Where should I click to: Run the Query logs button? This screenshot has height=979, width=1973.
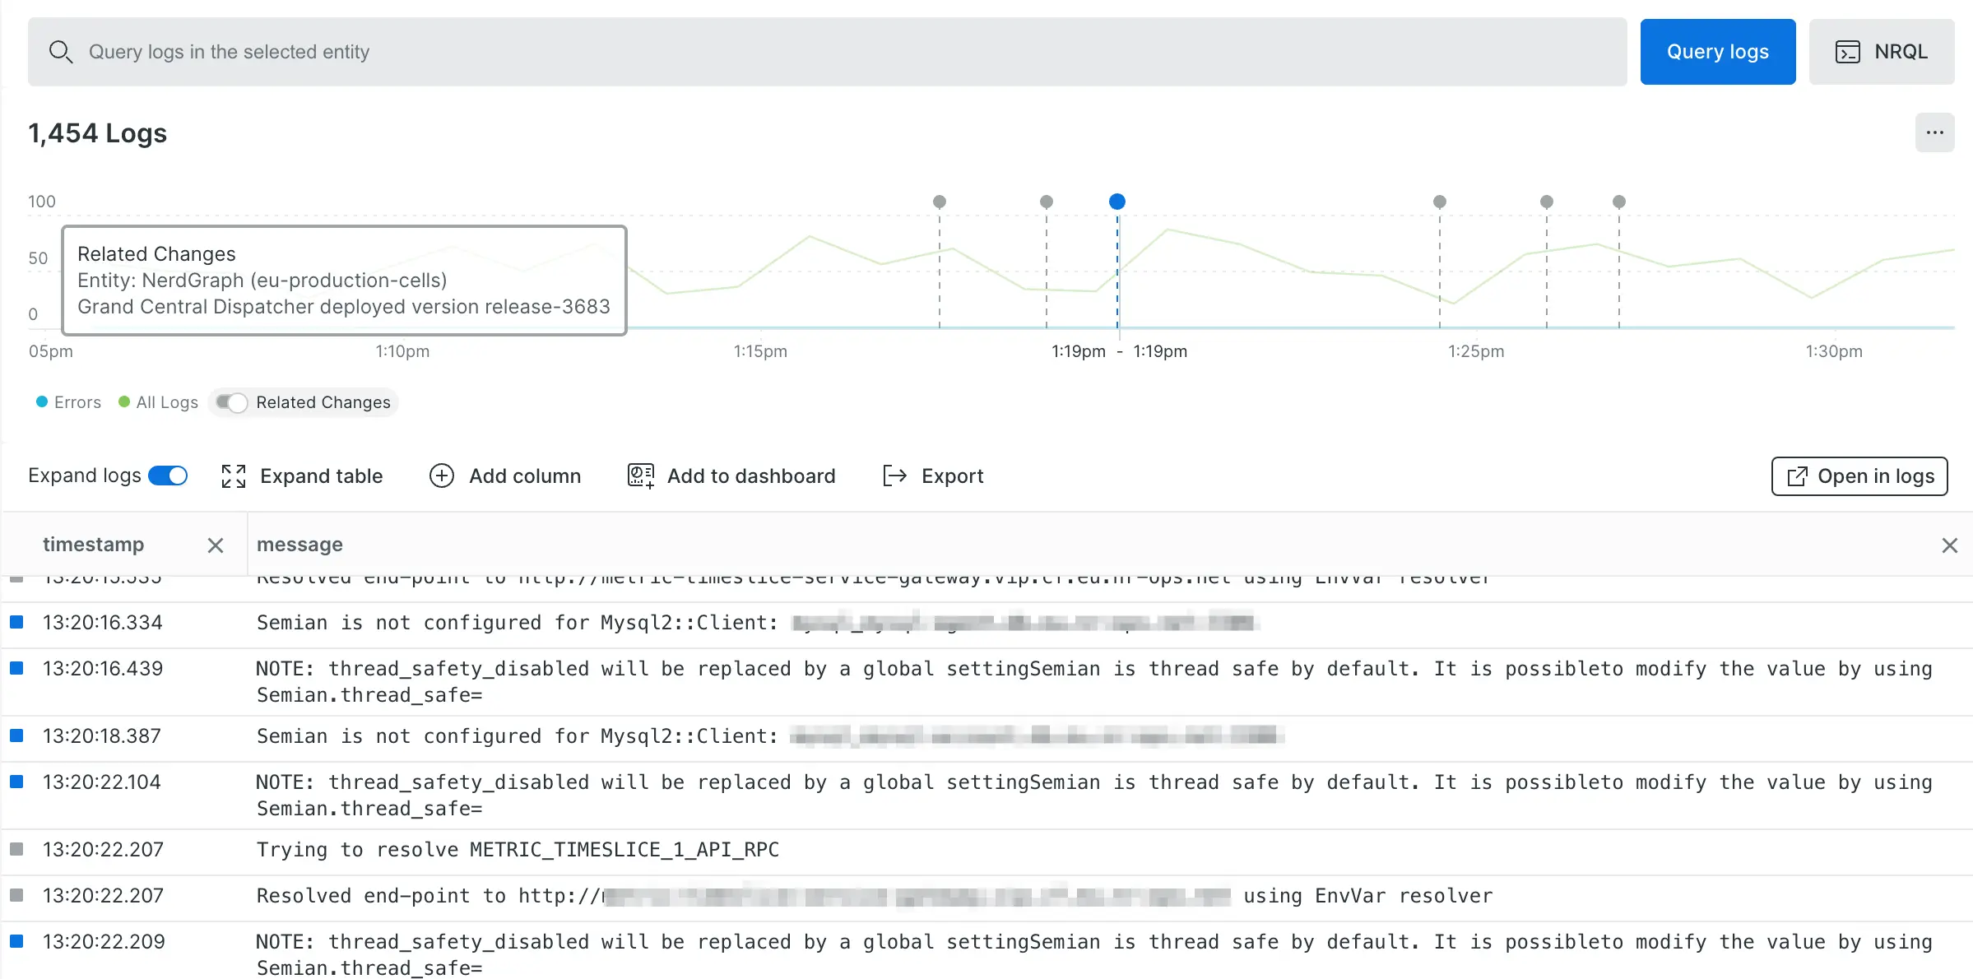click(x=1717, y=52)
